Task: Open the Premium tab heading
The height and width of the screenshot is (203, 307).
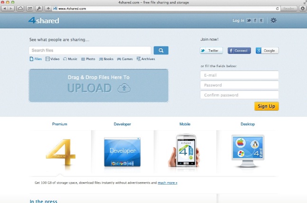Action: tap(60, 124)
